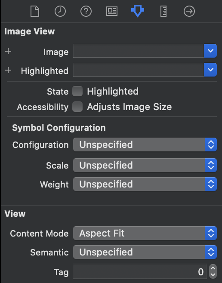
Task: Add variation with plus beside Image
Action: (x=8, y=51)
